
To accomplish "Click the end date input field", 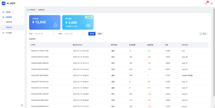I will [x=73, y=34].
